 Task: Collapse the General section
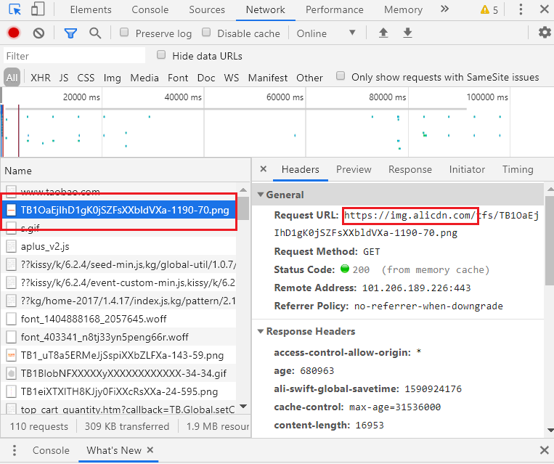coord(261,195)
